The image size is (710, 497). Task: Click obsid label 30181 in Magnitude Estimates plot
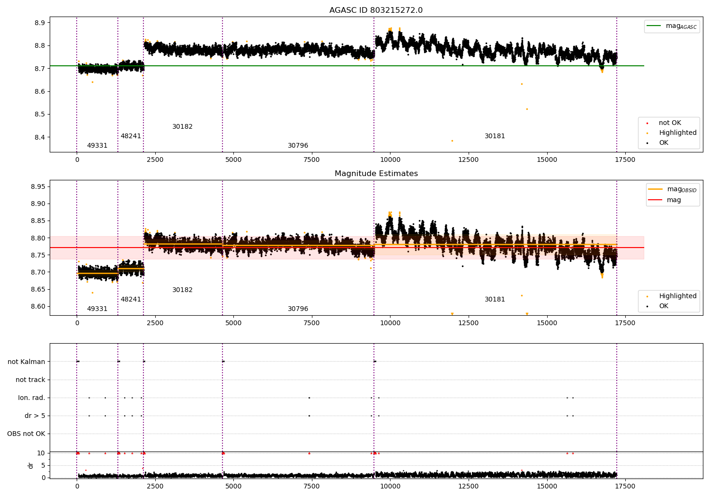[x=495, y=300]
